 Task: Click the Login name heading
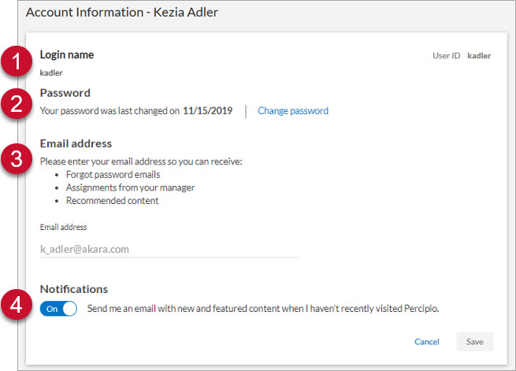[x=67, y=54]
